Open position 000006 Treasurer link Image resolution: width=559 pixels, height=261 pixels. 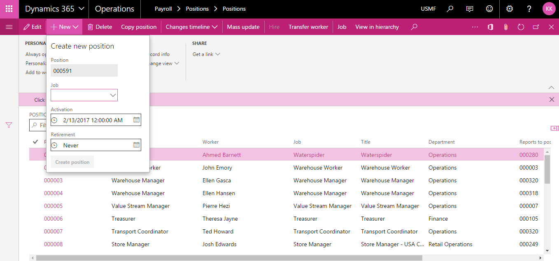53,218
